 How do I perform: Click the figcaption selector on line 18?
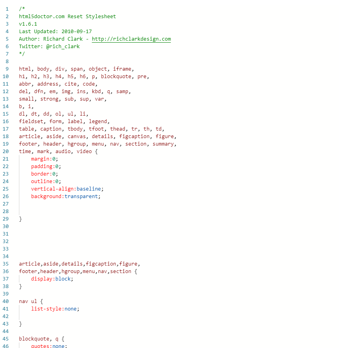tap(134, 137)
